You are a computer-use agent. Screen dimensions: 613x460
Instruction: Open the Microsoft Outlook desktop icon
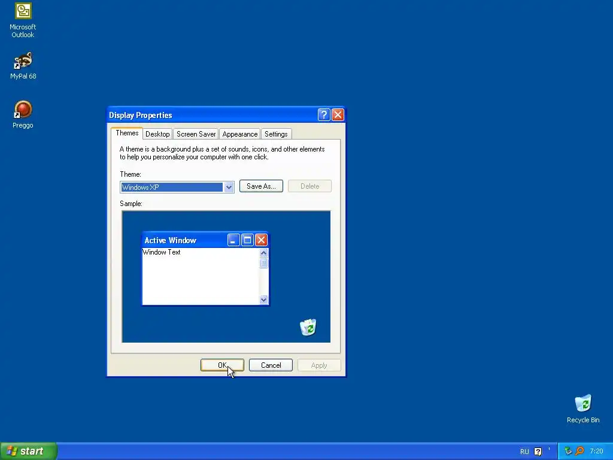pyautogui.click(x=23, y=20)
